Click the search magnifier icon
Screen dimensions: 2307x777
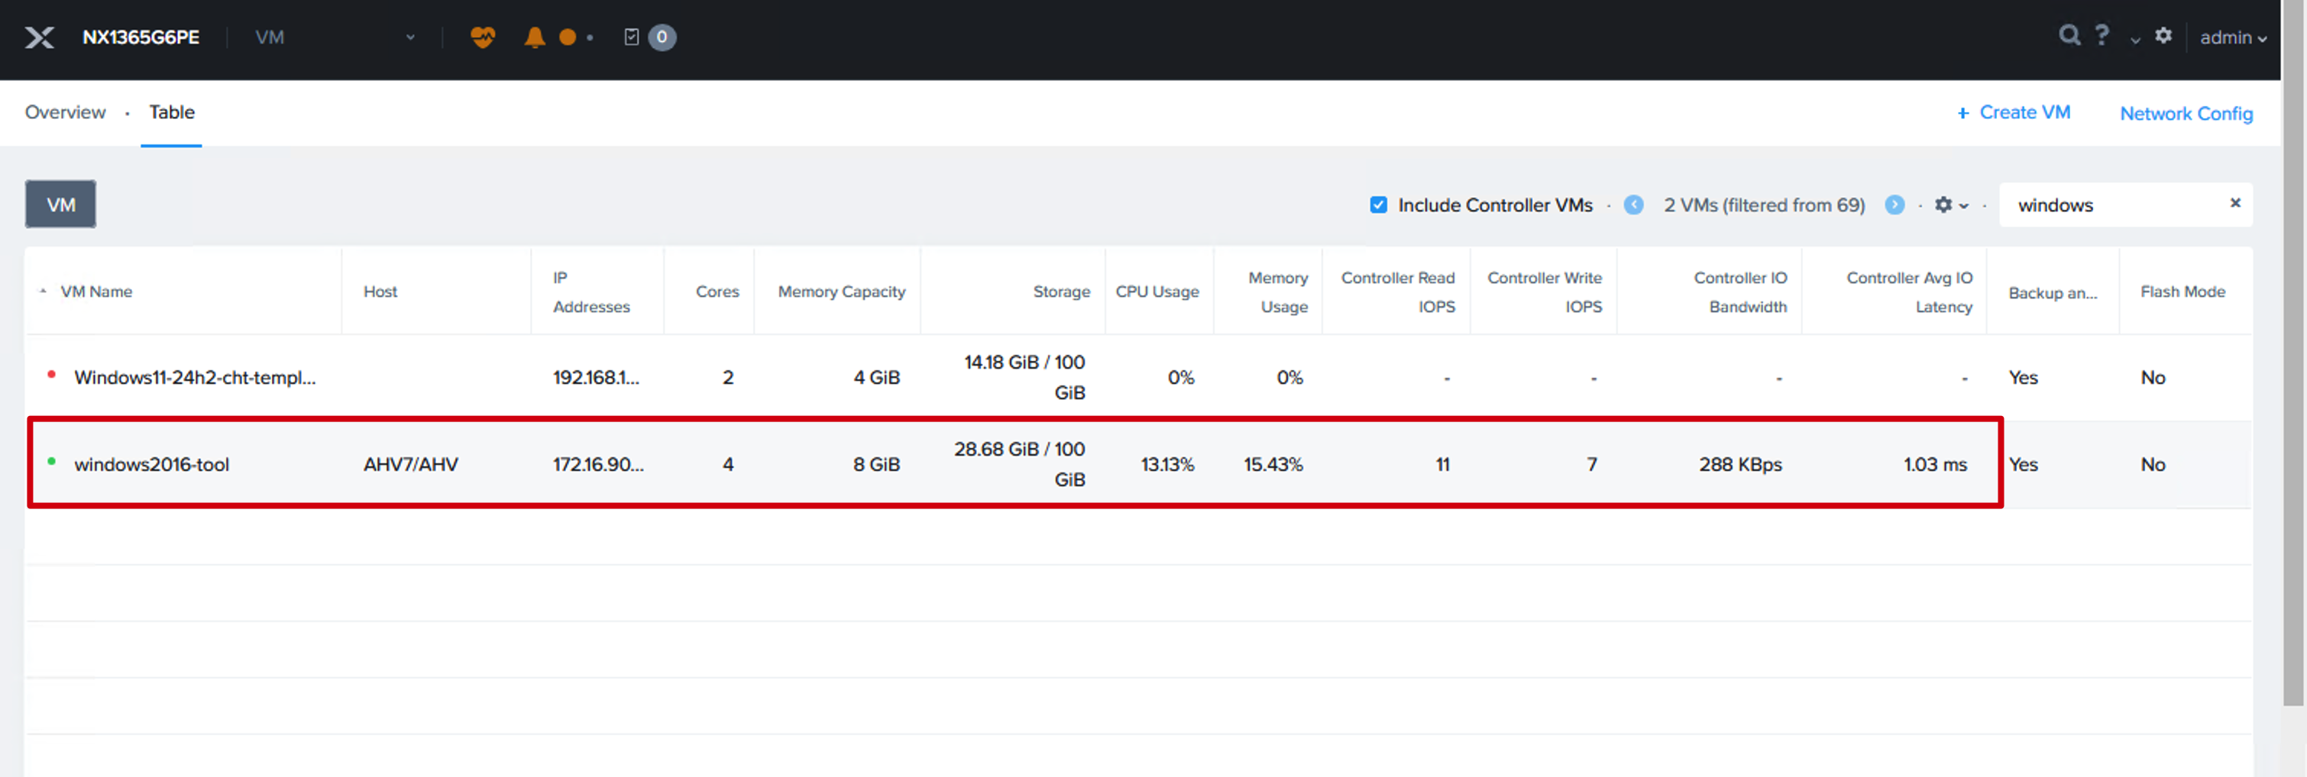tap(2069, 35)
